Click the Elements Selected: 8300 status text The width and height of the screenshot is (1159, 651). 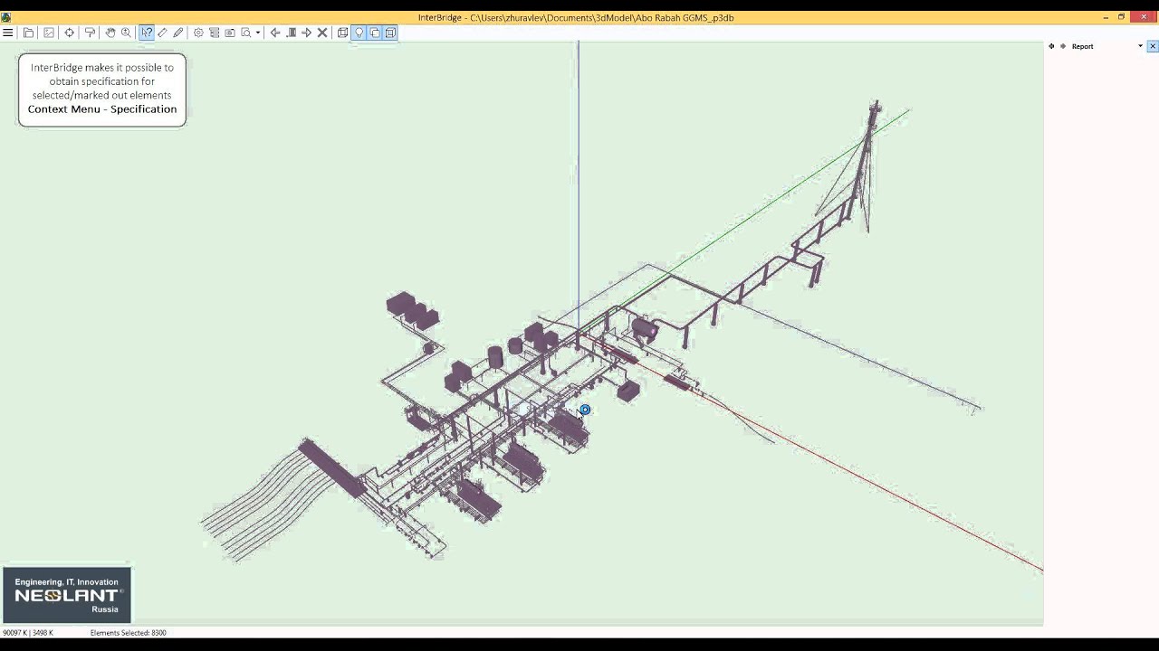(129, 633)
